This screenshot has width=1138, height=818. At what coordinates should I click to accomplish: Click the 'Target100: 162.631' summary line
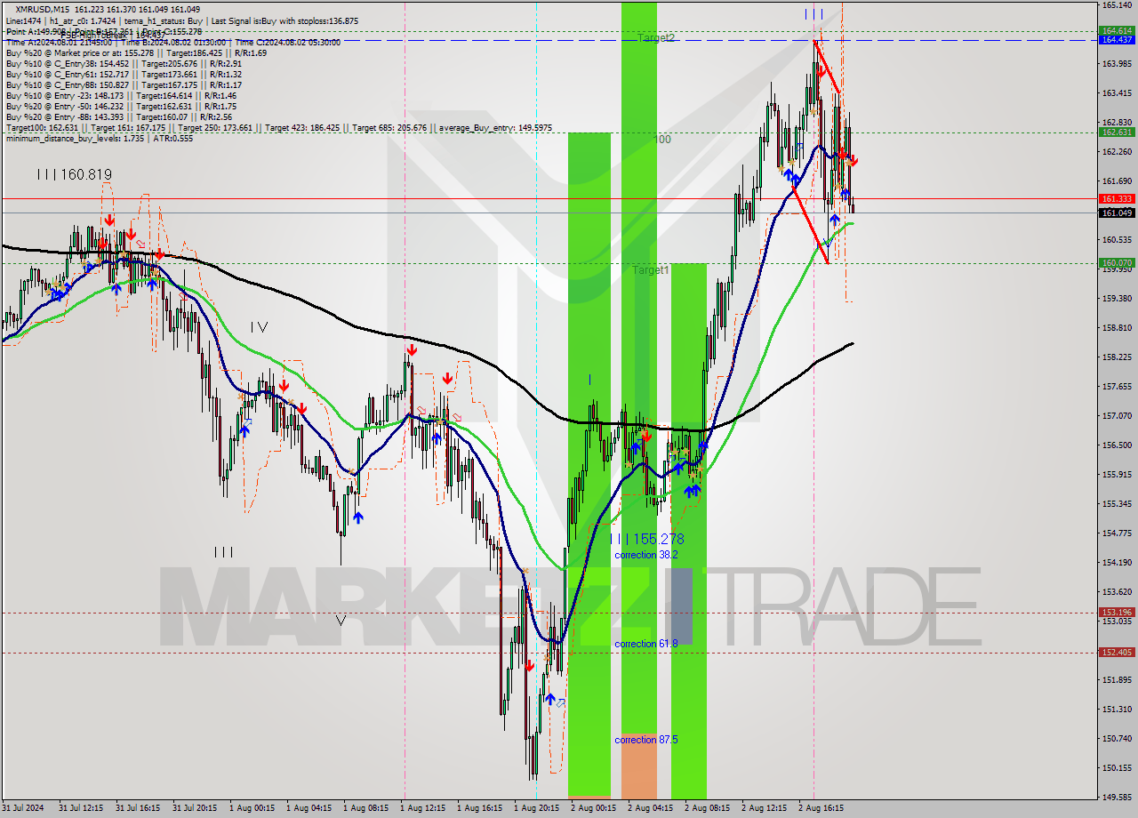279,128
